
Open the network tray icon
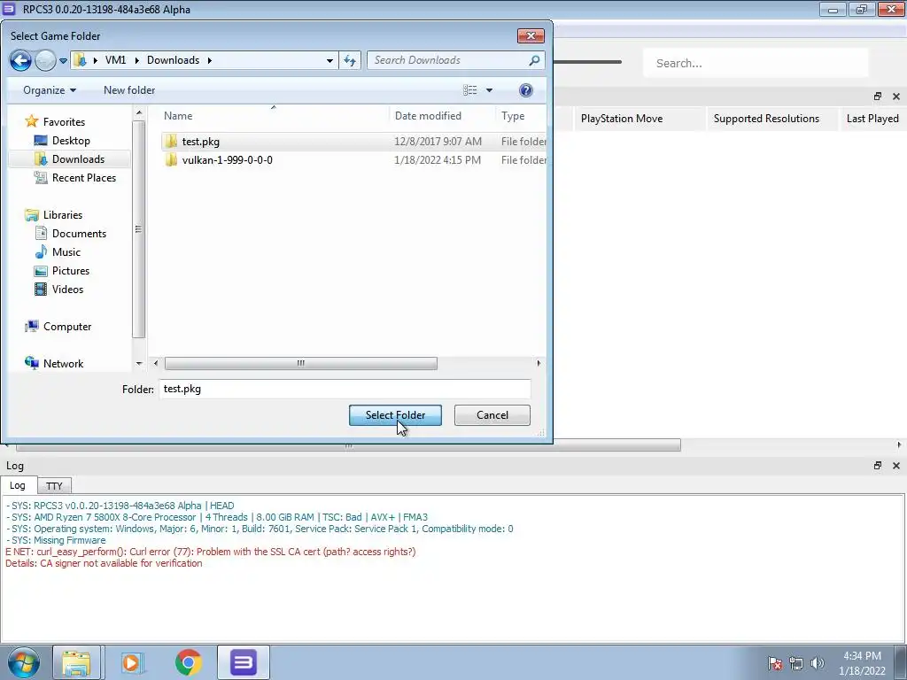tap(796, 663)
